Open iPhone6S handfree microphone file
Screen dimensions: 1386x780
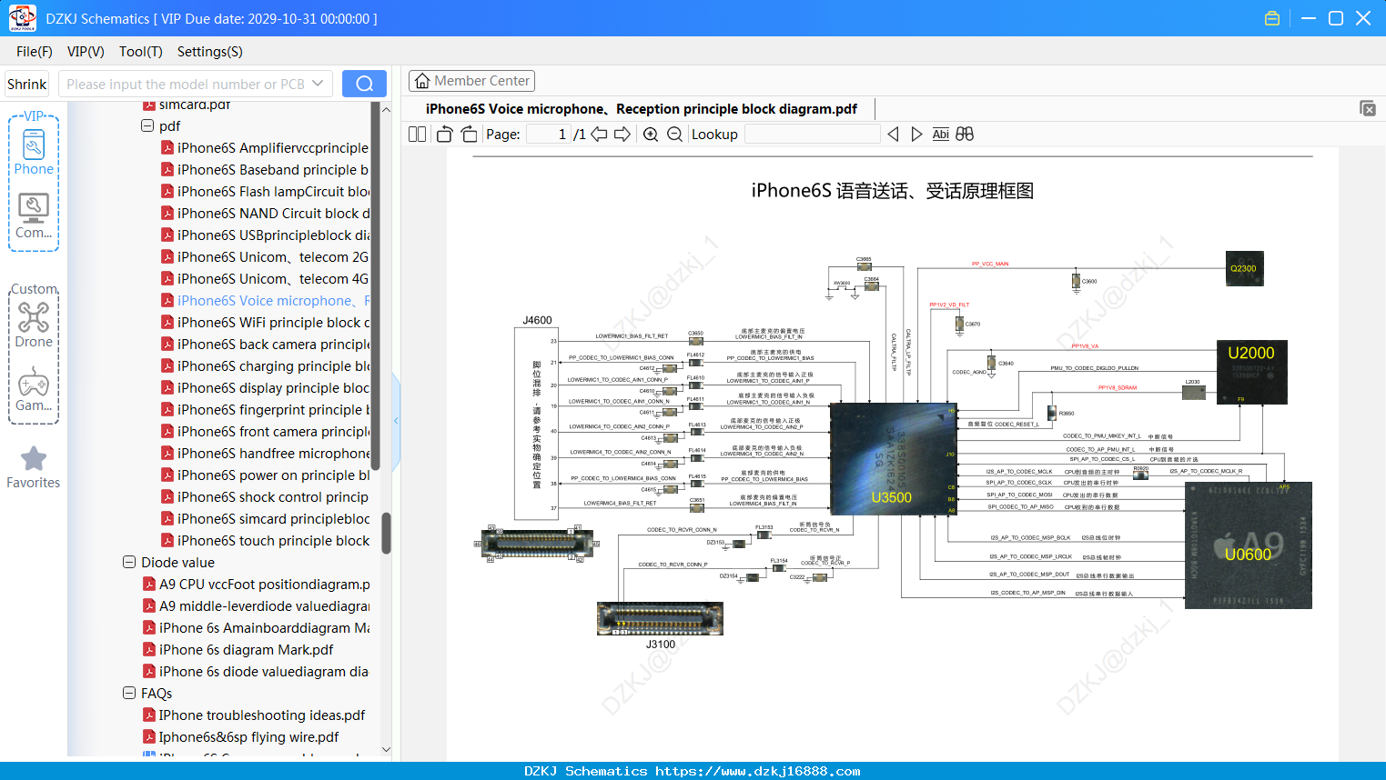(273, 454)
